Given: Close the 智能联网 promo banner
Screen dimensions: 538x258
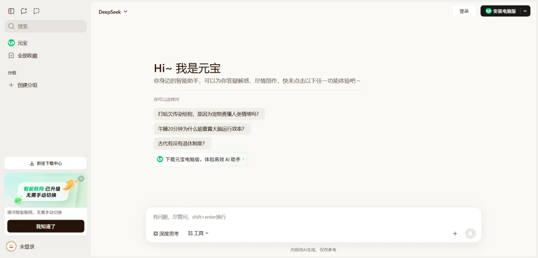Looking at the screenshot, I should pyautogui.click(x=81, y=178).
